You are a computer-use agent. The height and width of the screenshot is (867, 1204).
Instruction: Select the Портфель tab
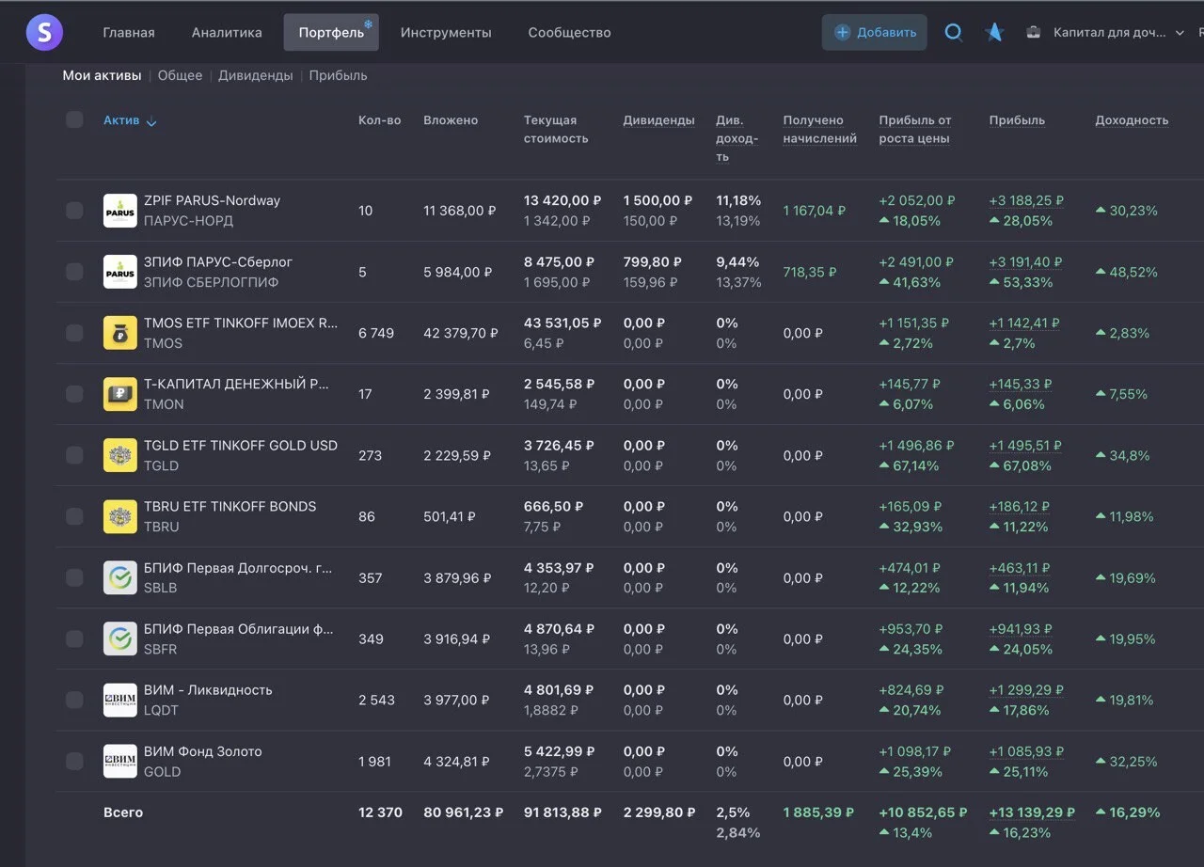point(331,33)
